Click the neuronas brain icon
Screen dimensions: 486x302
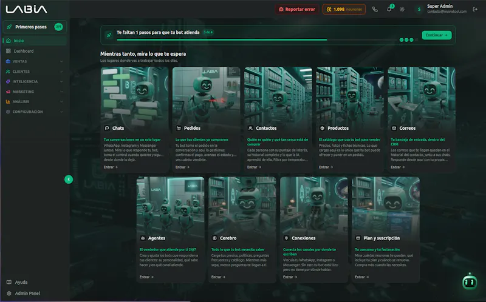click(329, 9)
